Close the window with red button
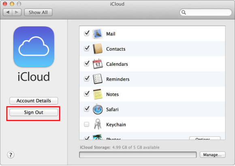 pos(5,4)
